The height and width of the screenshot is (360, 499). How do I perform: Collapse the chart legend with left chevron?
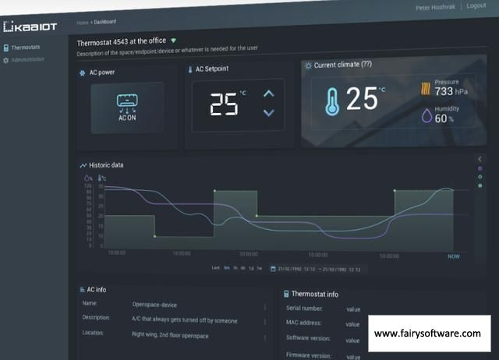(480, 159)
